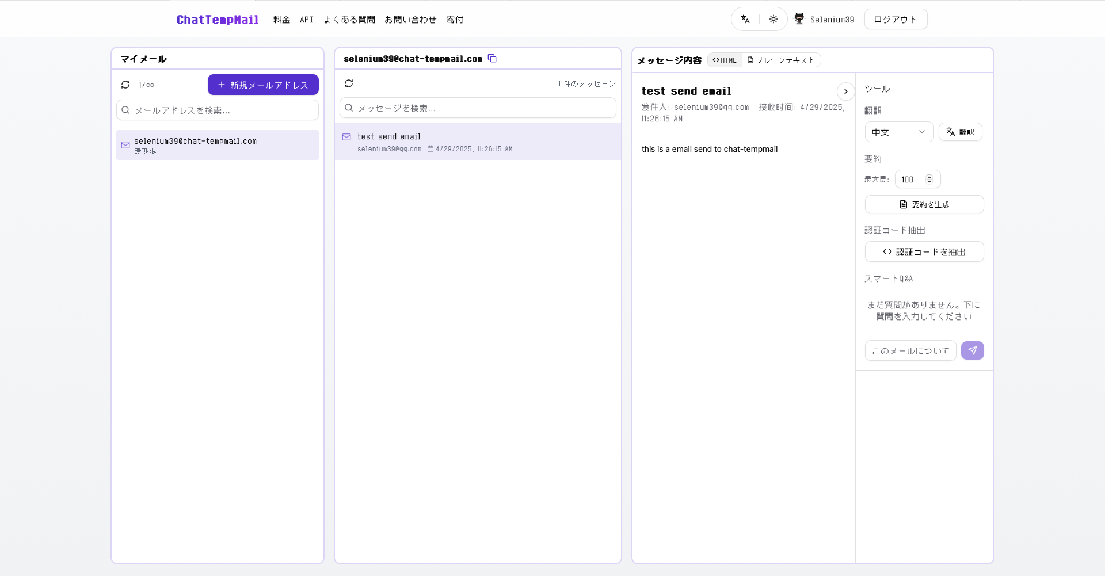Open the language switcher in the top bar
The height and width of the screenshot is (576, 1105).
[x=745, y=19]
